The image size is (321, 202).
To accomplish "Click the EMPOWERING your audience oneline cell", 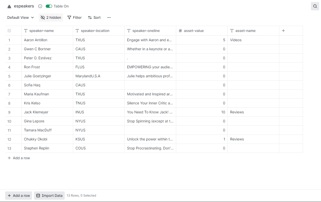I will [150, 67].
